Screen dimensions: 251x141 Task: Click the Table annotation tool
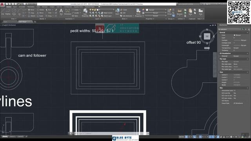75,16
